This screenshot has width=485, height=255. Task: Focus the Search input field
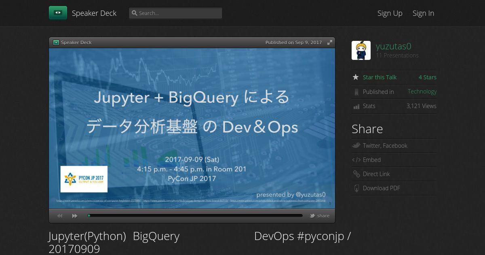click(175, 13)
